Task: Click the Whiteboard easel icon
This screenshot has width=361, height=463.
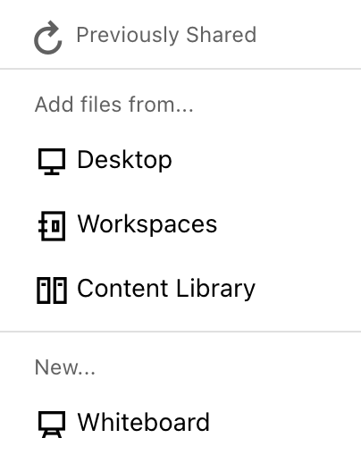Action: pos(52,425)
